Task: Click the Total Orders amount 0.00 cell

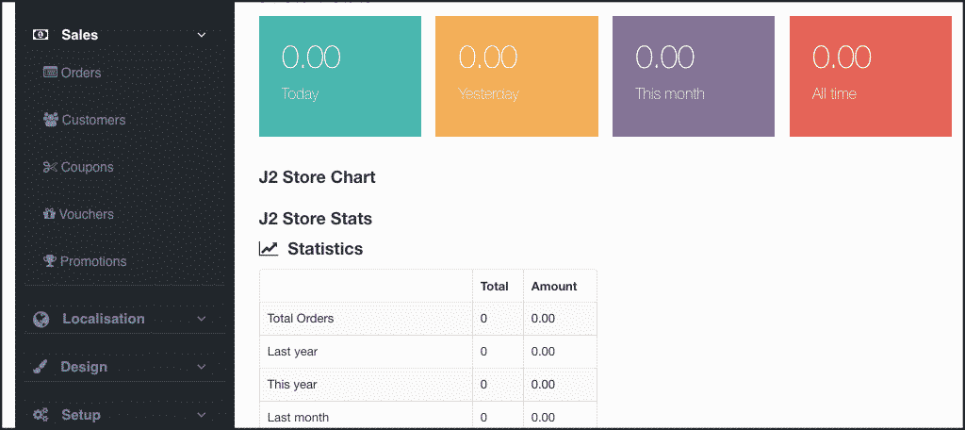Action: pos(560,319)
